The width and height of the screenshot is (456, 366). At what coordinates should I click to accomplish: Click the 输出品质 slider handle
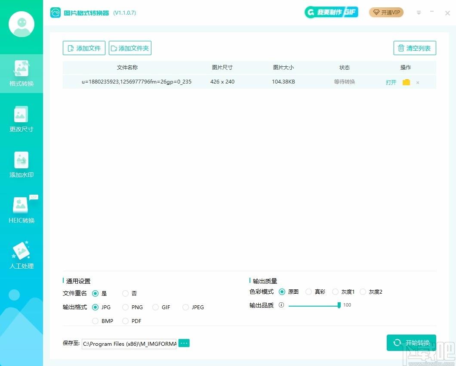click(339, 305)
